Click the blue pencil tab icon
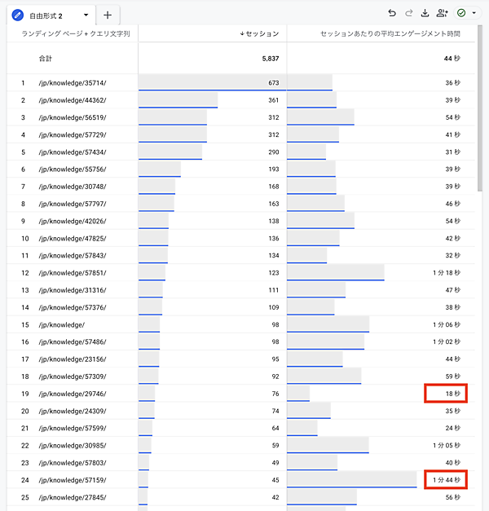 (x=18, y=15)
